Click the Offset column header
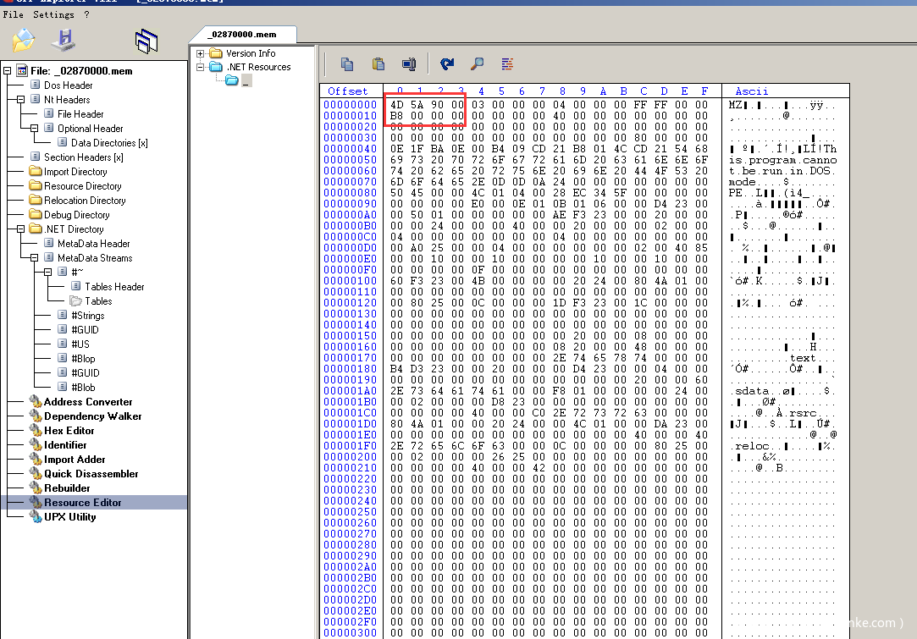Viewport: 917px width, 639px height. [347, 91]
